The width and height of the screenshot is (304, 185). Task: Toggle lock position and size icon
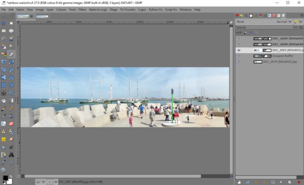[251, 33]
